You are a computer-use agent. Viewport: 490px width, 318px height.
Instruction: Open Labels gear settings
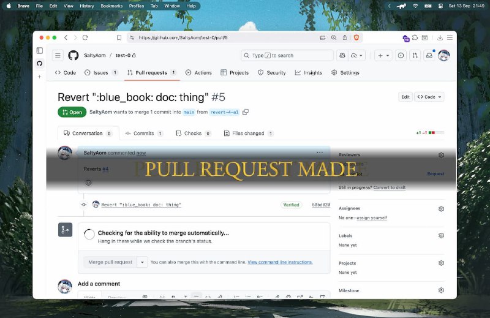coord(441,235)
